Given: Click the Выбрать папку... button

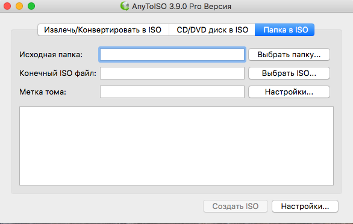Looking at the screenshot, I should pos(289,54).
